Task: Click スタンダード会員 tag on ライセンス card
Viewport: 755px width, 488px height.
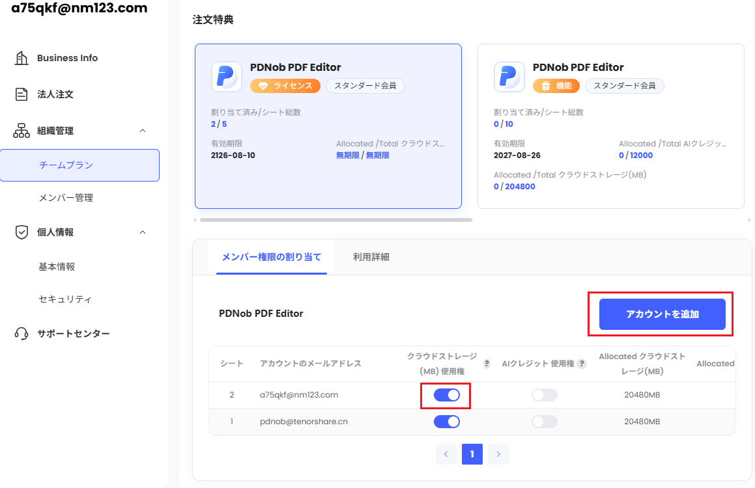Action: coord(365,86)
